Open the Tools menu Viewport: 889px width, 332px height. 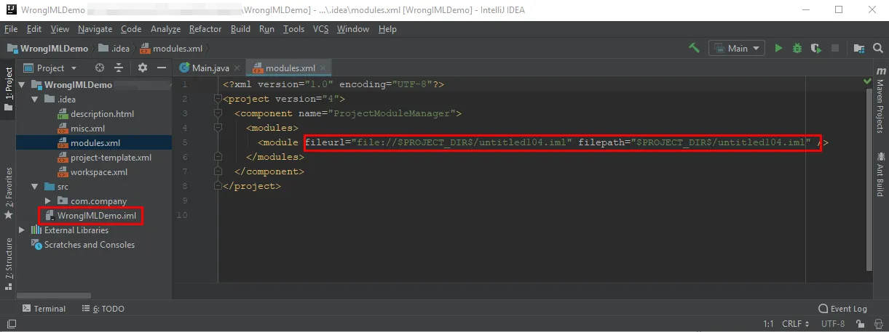(x=294, y=29)
